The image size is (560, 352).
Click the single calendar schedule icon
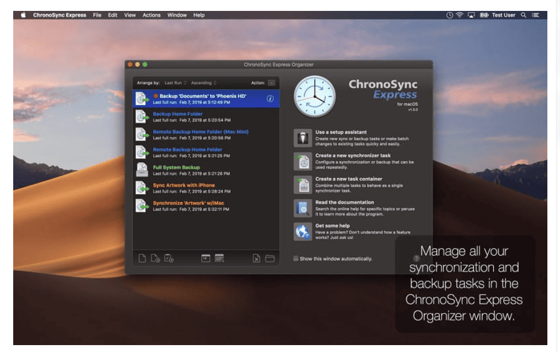tap(206, 258)
